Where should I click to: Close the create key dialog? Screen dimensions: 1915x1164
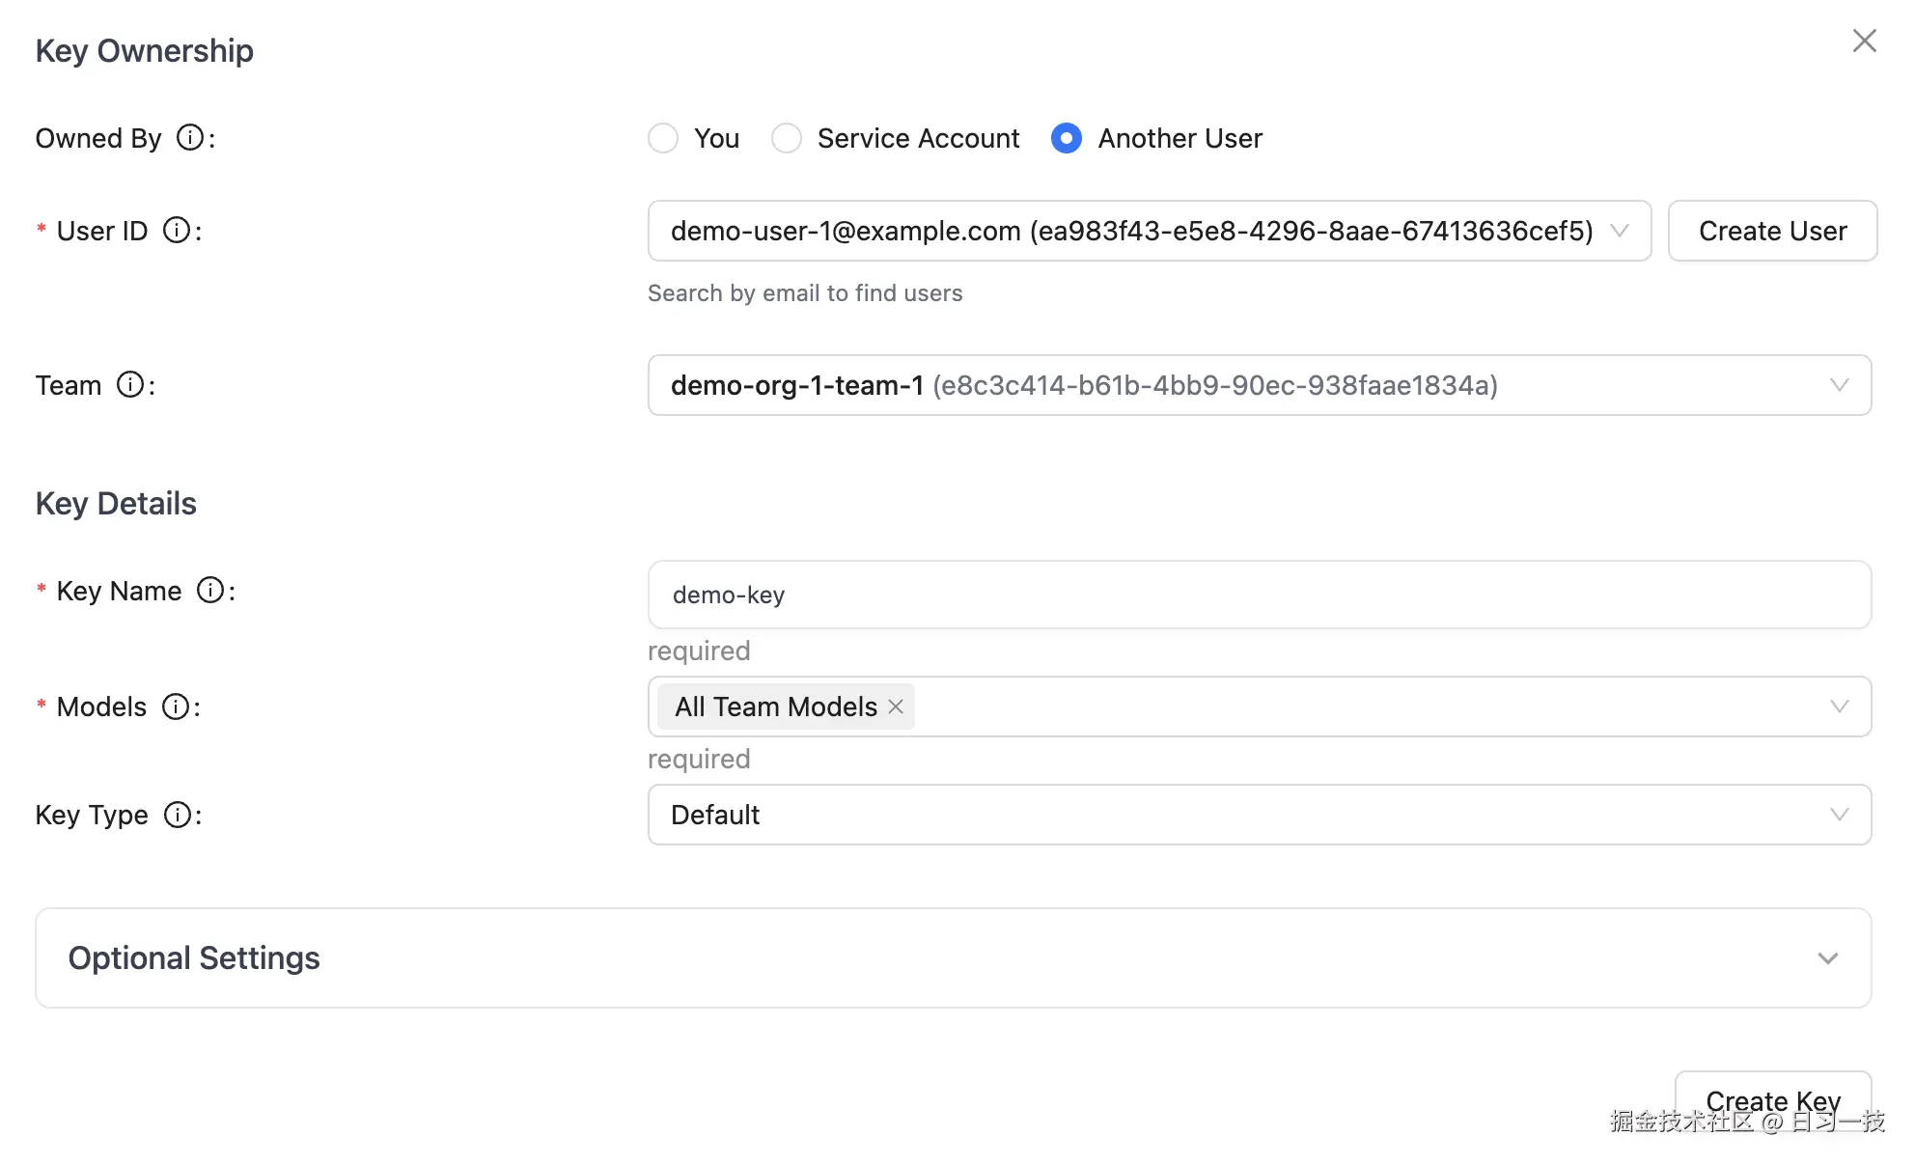coord(1864,41)
